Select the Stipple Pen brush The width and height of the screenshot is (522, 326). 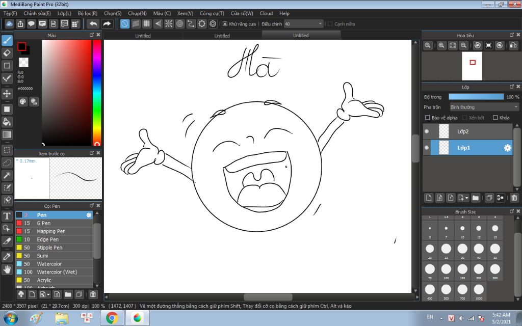(54, 248)
